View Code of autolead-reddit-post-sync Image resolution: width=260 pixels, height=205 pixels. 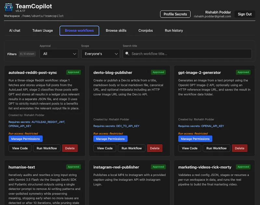[20, 148]
